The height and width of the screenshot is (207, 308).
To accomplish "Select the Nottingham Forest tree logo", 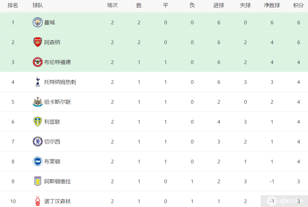I will tap(38, 201).
